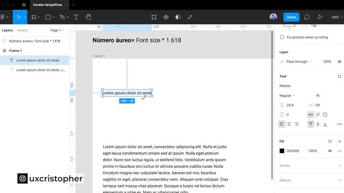Click the user avatar

point(274,17)
